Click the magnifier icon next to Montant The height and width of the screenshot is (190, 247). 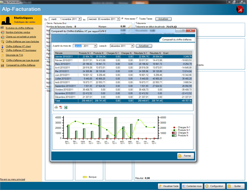pos(129,27)
